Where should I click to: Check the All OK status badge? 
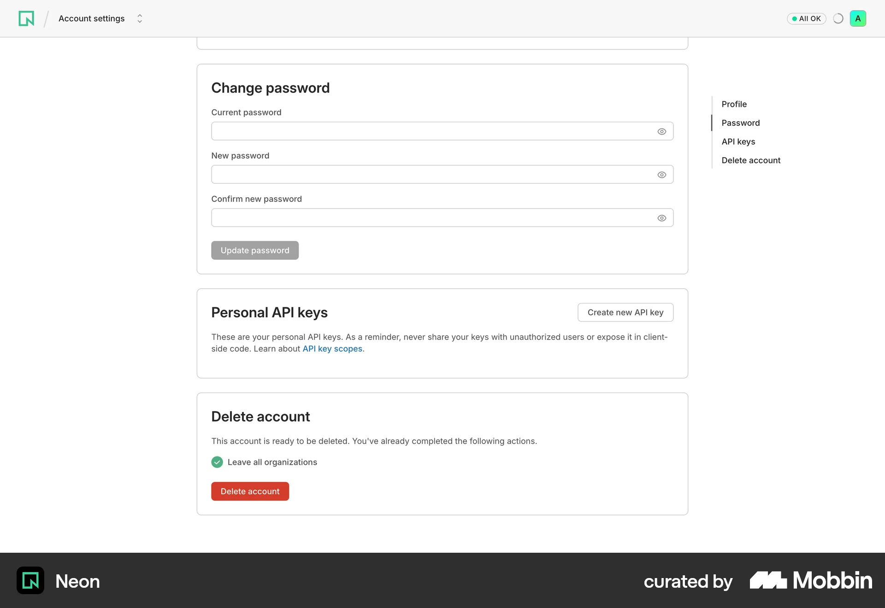(806, 18)
